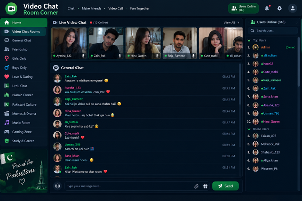Screen dimensions: 302x201
Task: Click the Admin crown avatar icon
Action: [255, 47]
